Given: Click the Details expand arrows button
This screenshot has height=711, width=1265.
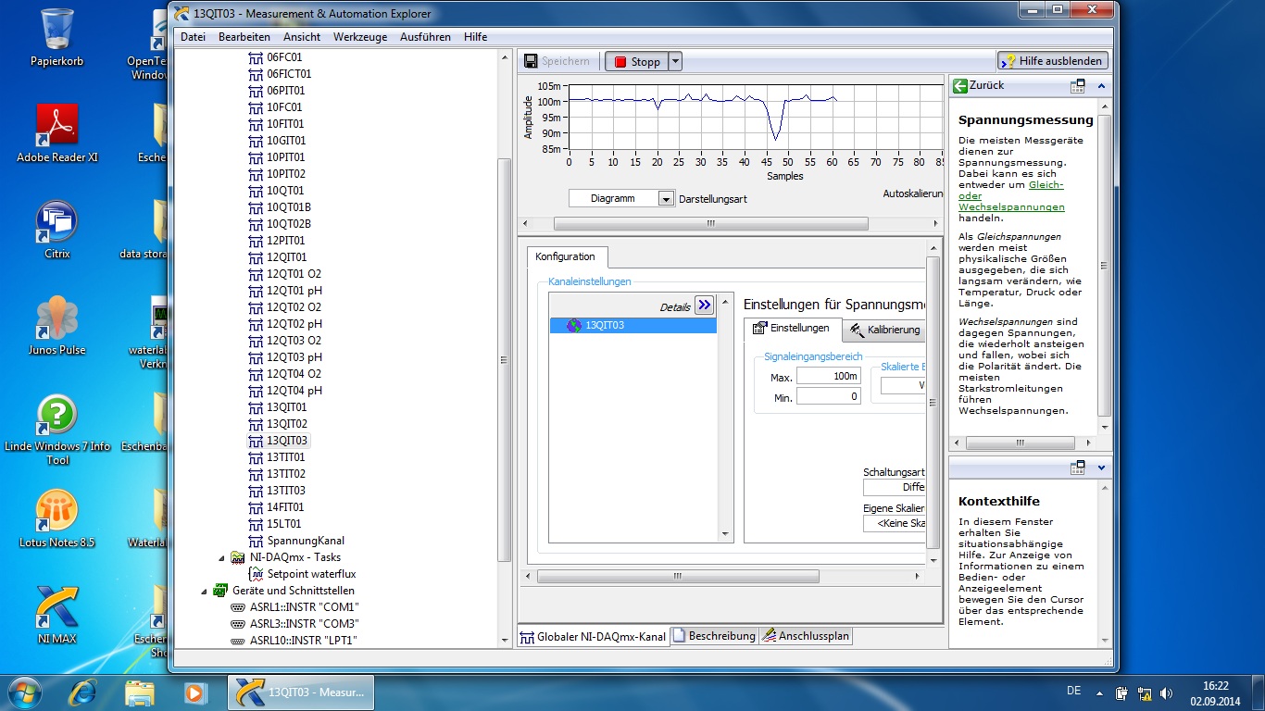Looking at the screenshot, I should pos(705,306).
